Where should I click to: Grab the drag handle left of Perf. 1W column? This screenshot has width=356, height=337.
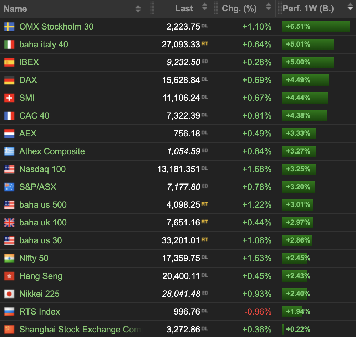[x=280, y=8]
